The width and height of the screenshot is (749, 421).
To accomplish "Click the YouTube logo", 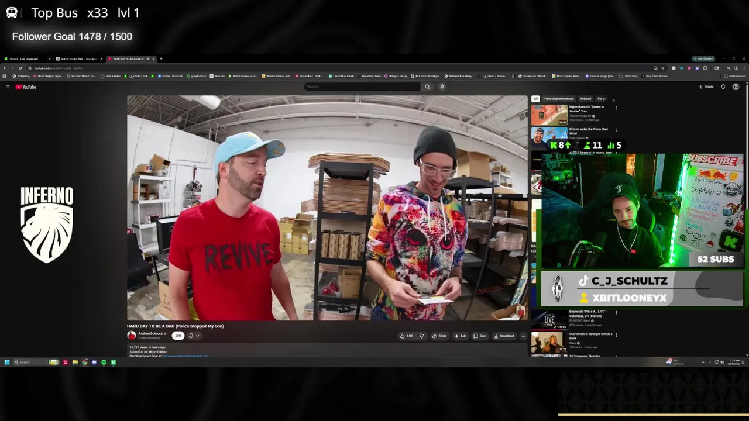I will 26,87.
